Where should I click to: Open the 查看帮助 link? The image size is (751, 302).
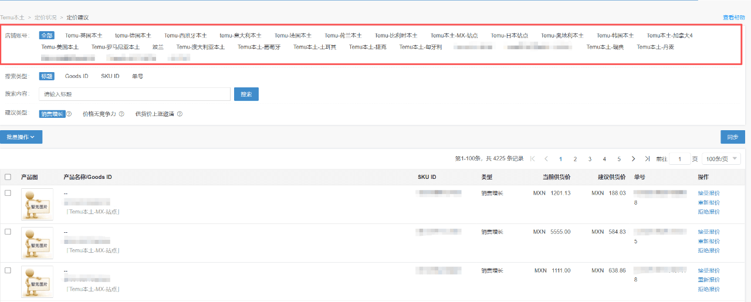pos(733,18)
